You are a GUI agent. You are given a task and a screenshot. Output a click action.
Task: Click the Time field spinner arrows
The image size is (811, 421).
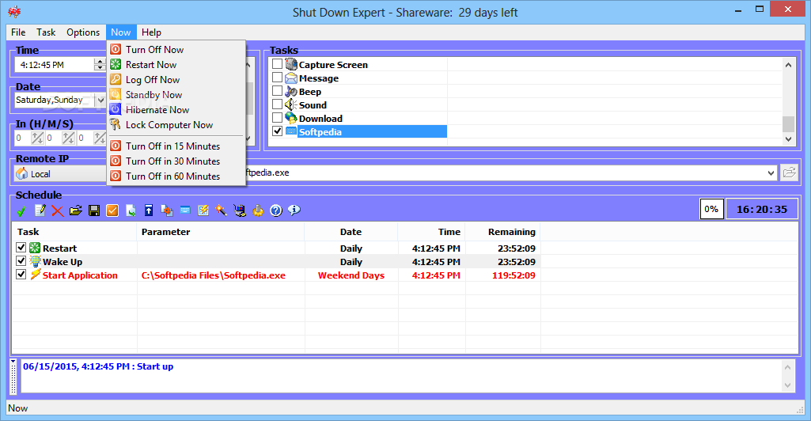pos(100,65)
